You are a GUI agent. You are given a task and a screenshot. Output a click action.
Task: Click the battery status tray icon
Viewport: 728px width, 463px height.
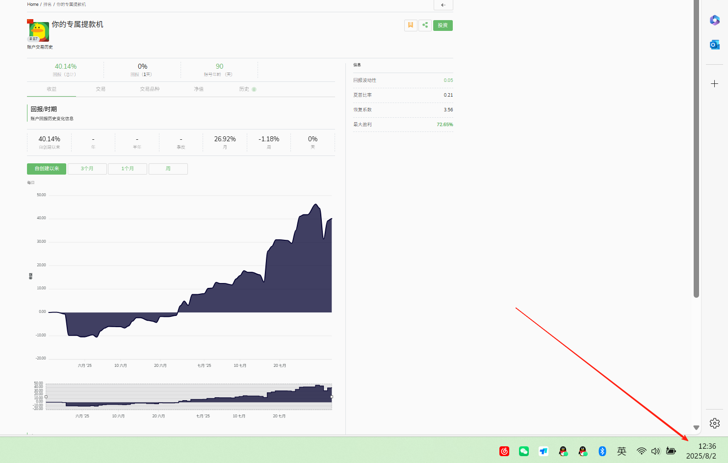pos(671,451)
